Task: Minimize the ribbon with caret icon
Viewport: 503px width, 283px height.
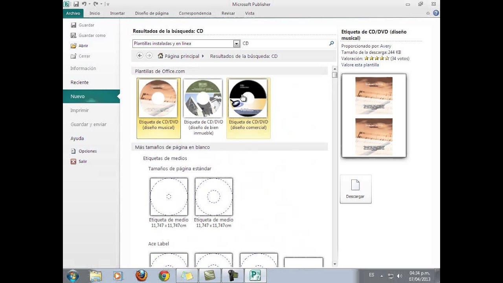Action: [428, 13]
